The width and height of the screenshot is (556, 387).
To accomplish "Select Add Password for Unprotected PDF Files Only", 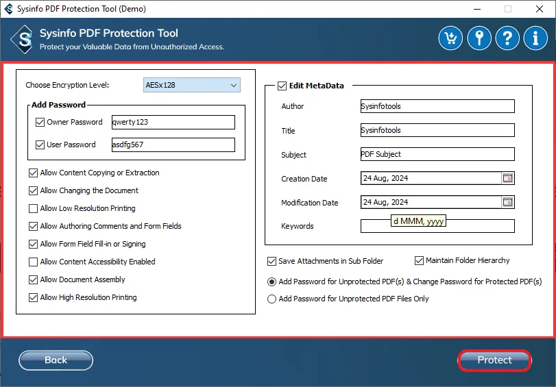I will point(272,299).
